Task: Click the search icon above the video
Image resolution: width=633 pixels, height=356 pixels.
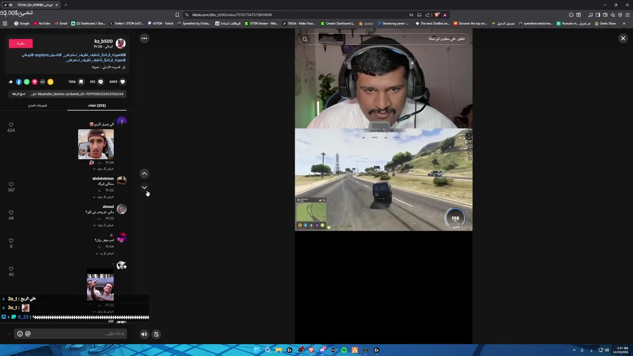Action: [305, 39]
